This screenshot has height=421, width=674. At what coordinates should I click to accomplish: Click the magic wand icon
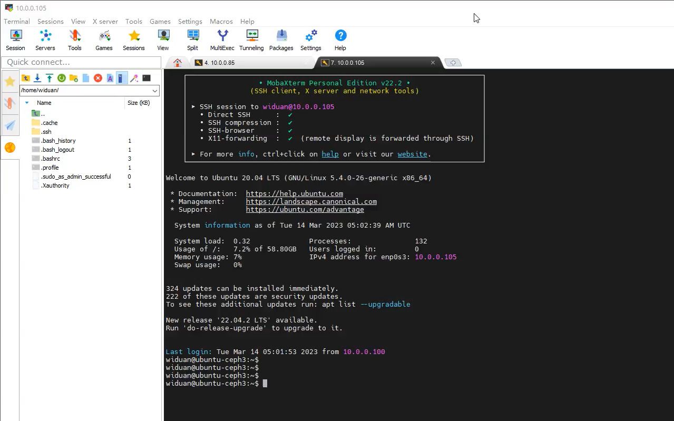pos(134,78)
